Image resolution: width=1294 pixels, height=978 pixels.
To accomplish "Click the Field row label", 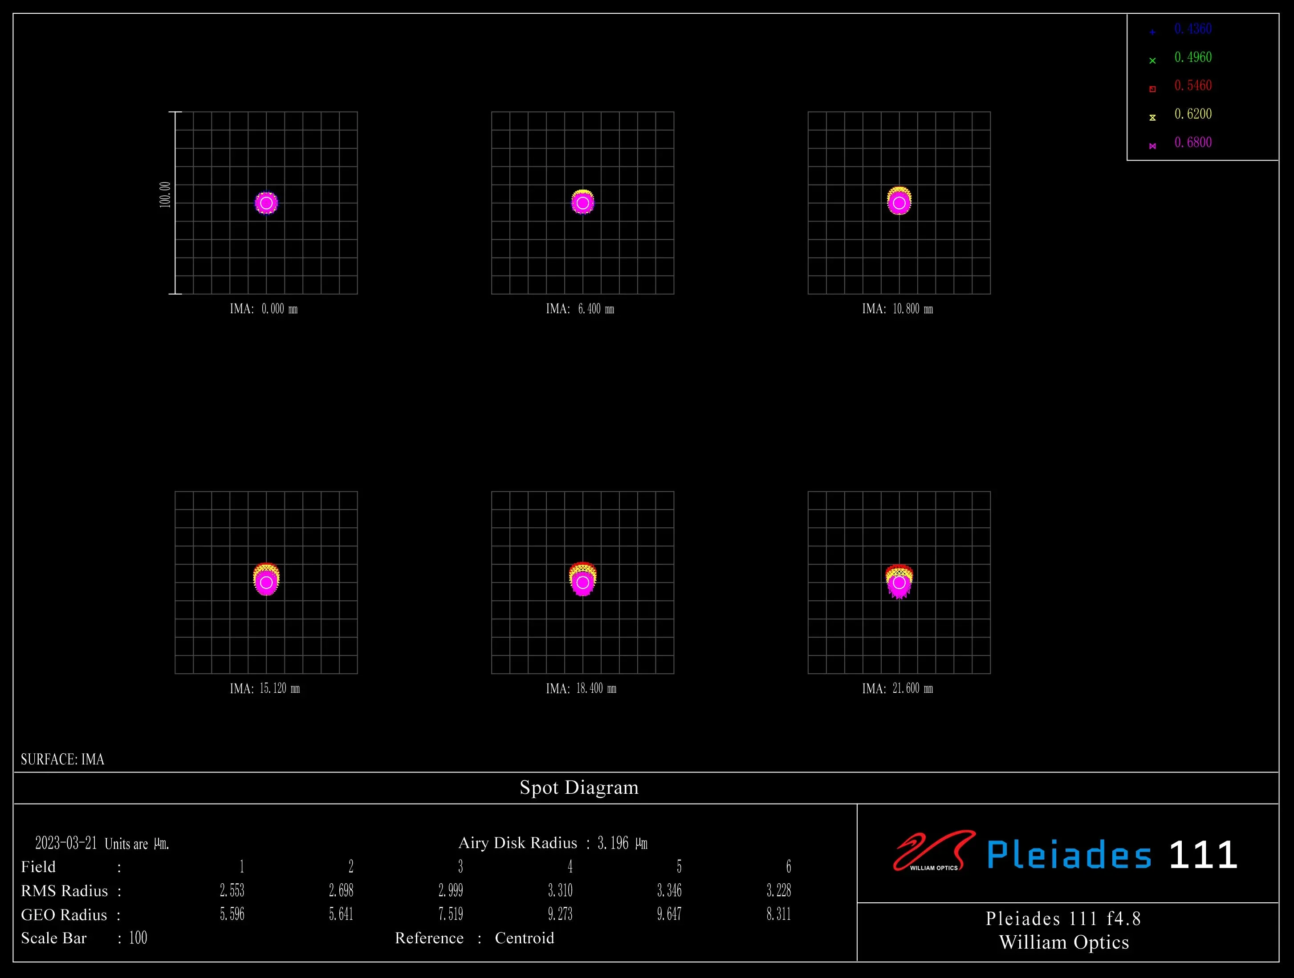I will click(38, 867).
